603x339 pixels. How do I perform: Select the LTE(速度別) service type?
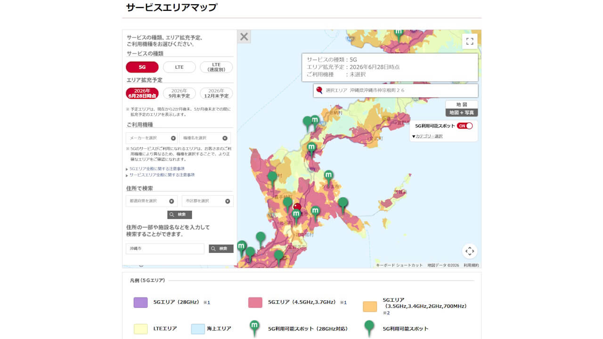tap(216, 67)
